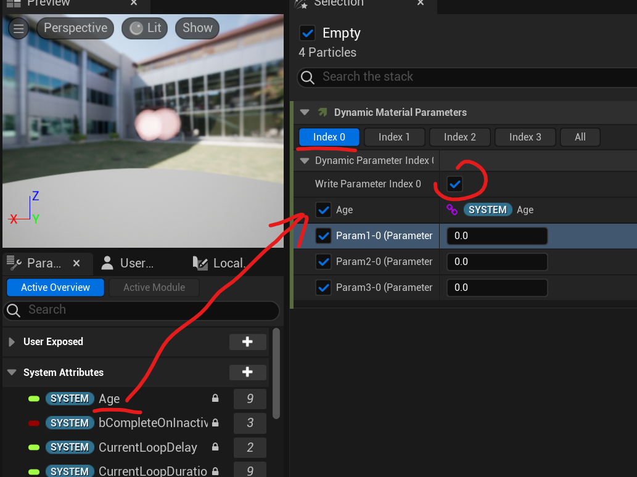Select the SYSTEM CurrentLoopDuration attribute
Viewport: 637px width, 477px height.
[136, 470]
